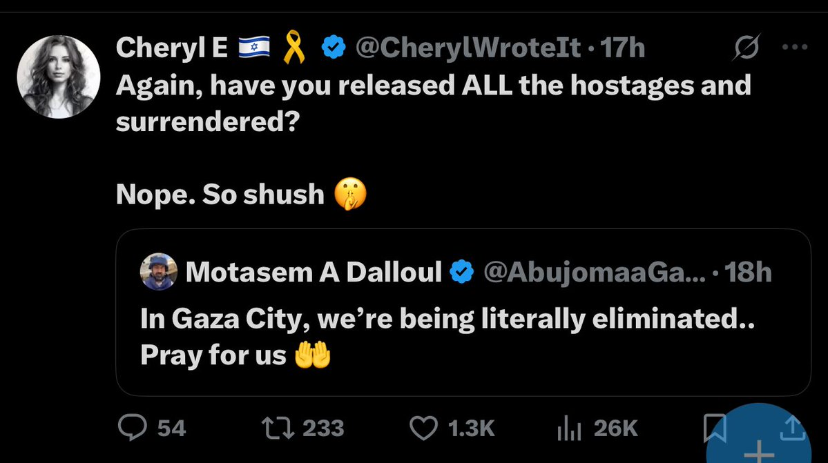
Task: Click Motasem A Dalloul's verified badge
Action: (x=461, y=273)
